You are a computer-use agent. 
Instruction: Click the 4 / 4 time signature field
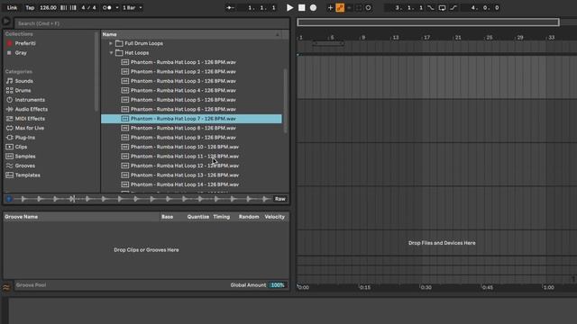[88, 8]
